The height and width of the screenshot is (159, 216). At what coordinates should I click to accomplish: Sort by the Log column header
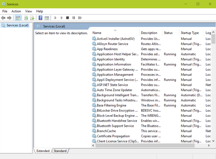pyautogui.click(x=208, y=33)
